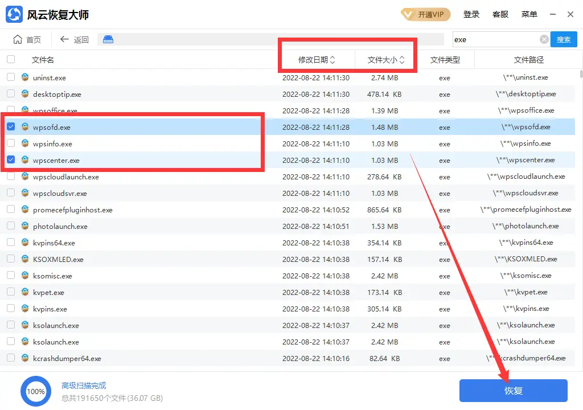Click the file icon of wpscenter.exe

25,160
